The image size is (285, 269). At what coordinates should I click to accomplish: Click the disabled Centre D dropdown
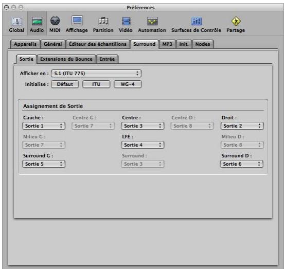coord(192,126)
